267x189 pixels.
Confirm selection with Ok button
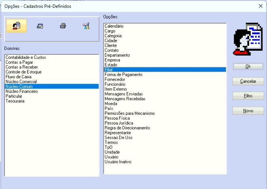(x=248, y=66)
